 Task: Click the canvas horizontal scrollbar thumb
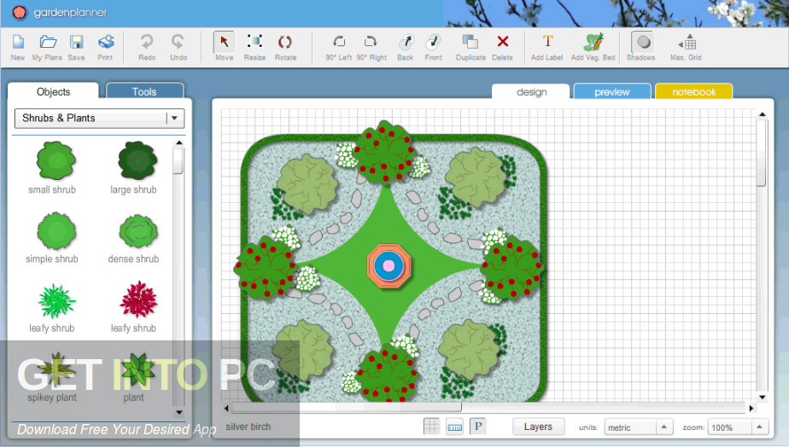coord(346,408)
